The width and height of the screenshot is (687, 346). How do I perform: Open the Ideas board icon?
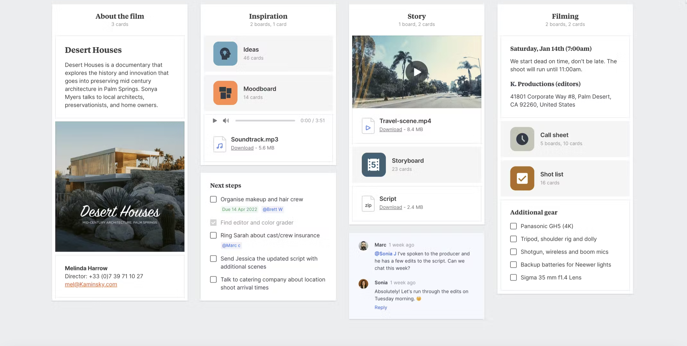point(225,54)
